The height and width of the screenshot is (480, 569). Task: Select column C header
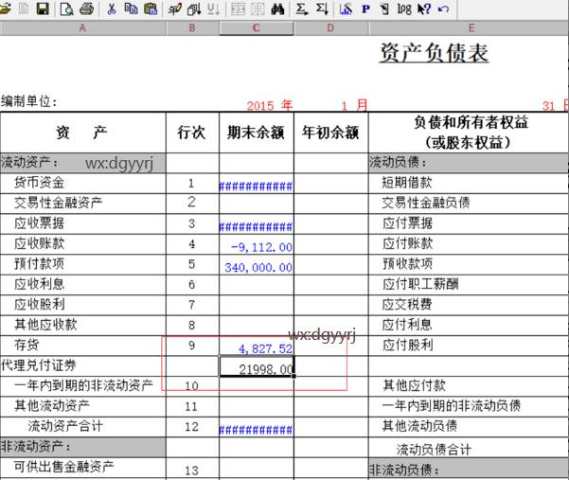coord(256,28)
